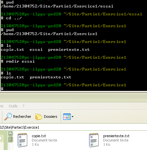This screenshot has width=147, height=150.
Task: Click the side panel scroll-up arrow
Action: (x=10, y=133)
